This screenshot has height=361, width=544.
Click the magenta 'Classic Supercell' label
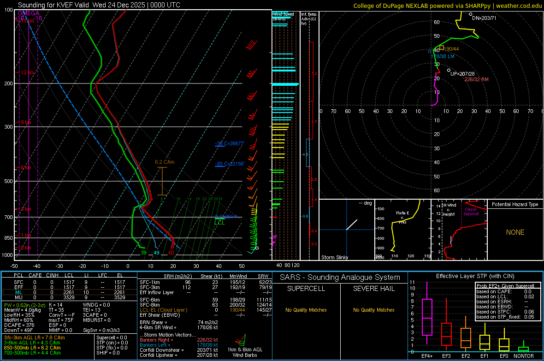471,212
